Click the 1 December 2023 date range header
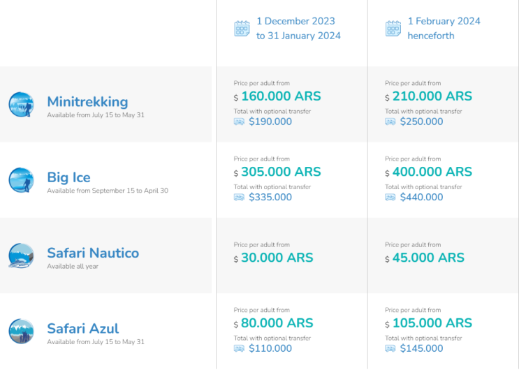519x370 pixels. pos(298,29)
